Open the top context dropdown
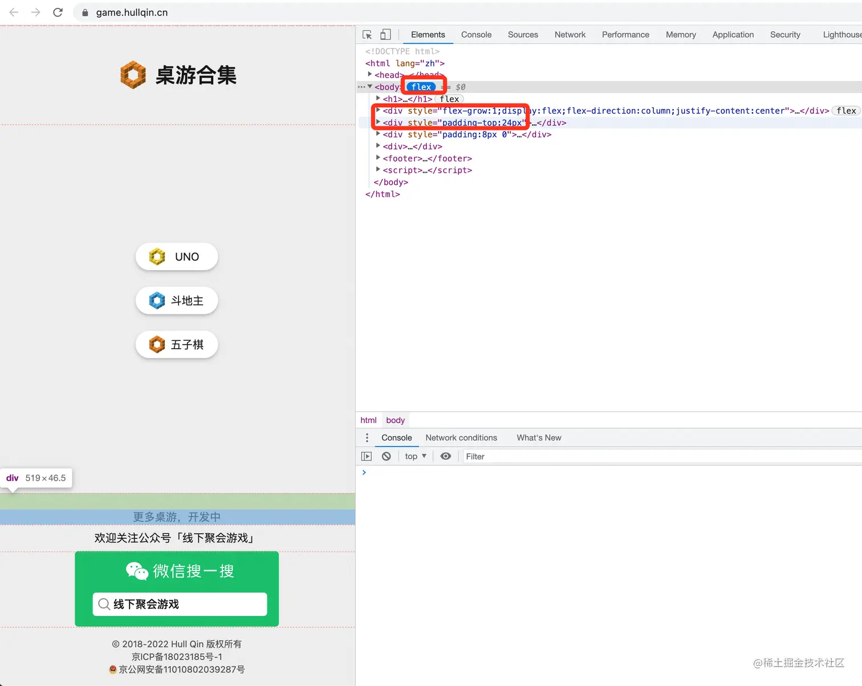The height and width of the screenshot is (686, 862). pos(416,456)
